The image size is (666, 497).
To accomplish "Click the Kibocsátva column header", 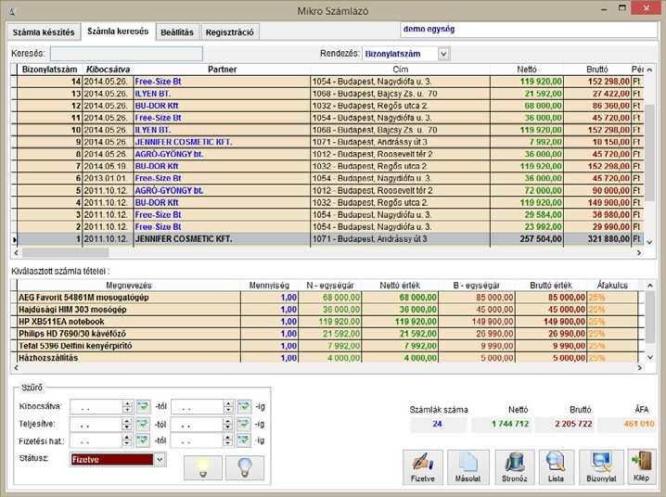I will (108, 70).
